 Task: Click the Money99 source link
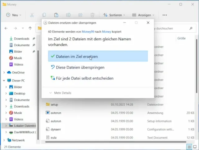[x=88, y=32]
